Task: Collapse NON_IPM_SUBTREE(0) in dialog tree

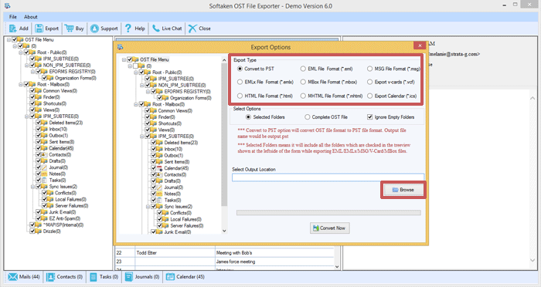Action: click(141, 85)
